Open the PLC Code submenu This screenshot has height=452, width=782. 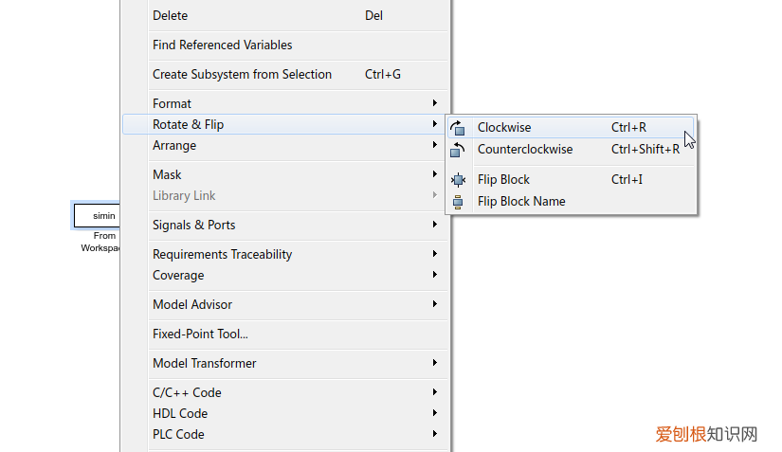coord(178,434)
